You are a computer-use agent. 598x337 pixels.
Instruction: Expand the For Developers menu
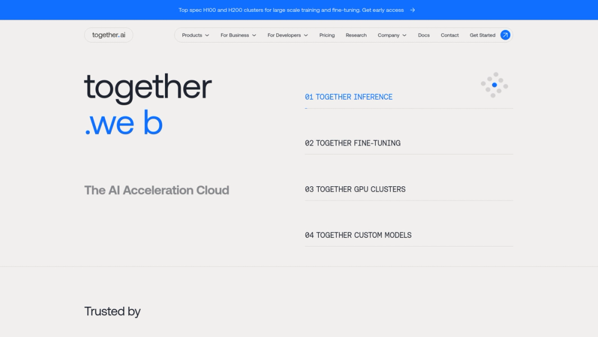[288, 35]
